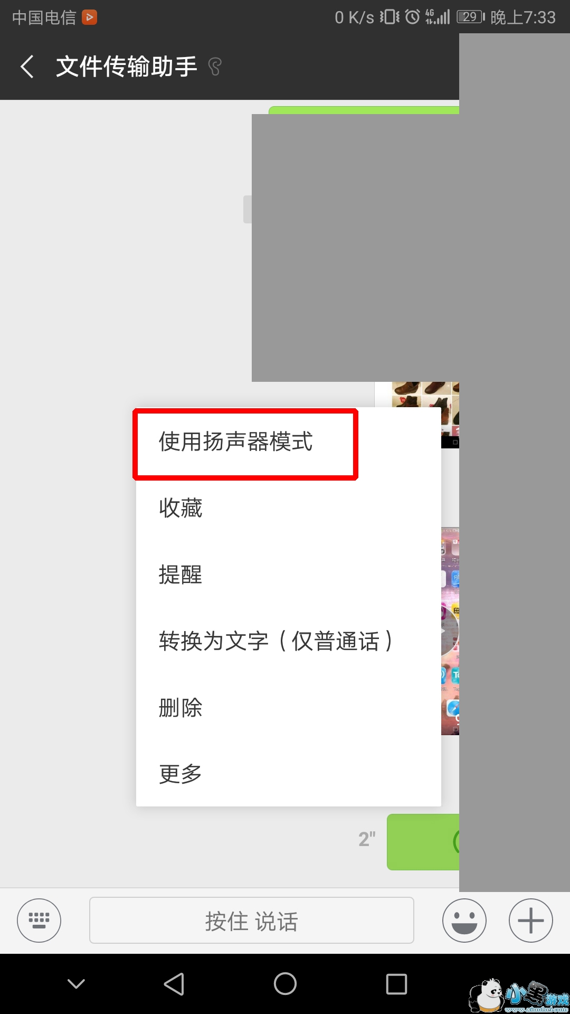The height and width of the screenshot is (1014, 570).
Task: Open the plus attachments menu
Action: (x=531, y=921)
